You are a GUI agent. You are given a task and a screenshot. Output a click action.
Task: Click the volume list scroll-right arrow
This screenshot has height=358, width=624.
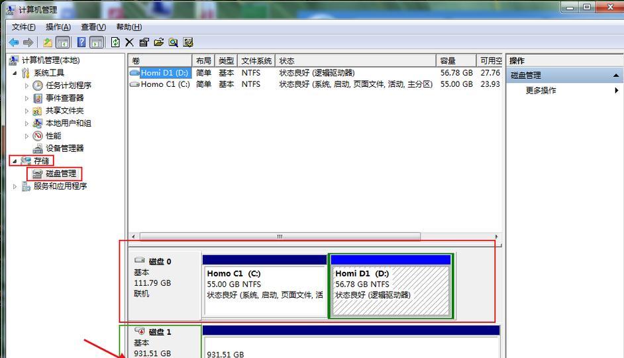496,237
